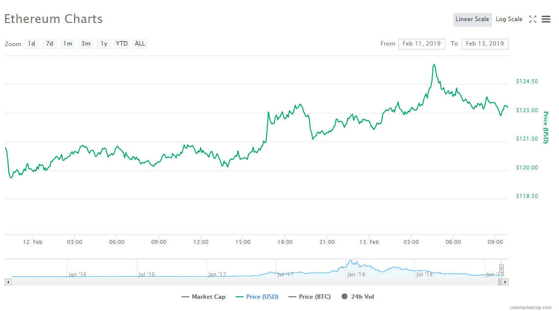Click the Jul '16 navigator label

(x=147, y=275)
